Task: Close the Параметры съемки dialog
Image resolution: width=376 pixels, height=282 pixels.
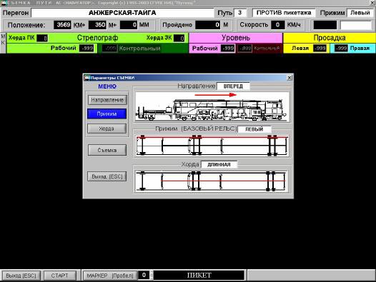Action: click(x=290, y=78)
